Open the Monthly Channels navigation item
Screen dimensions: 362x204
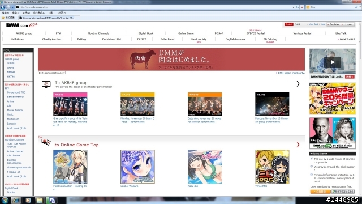[x=98, y=33]
